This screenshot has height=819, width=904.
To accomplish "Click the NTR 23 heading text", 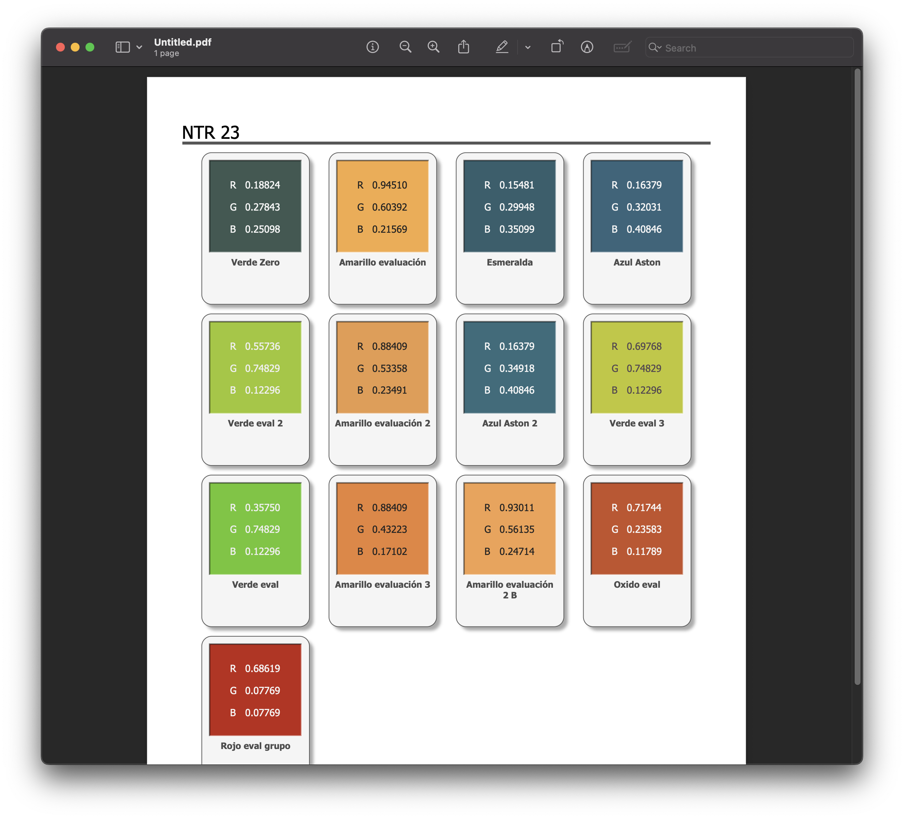I will coord(211,133).
